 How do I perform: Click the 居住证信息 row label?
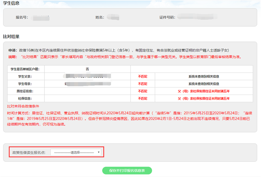pyautogui.click(x=25, y=91)
